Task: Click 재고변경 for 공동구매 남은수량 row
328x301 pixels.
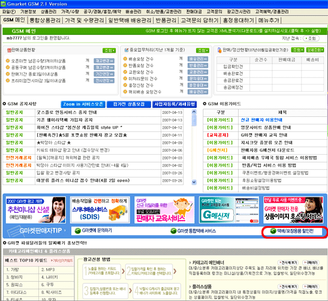Action: click(104, 67)
